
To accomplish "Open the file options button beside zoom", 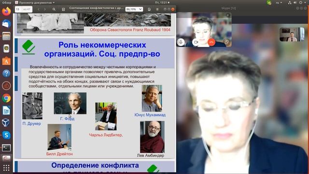I will pyautogui.click(x=149, y=9).
